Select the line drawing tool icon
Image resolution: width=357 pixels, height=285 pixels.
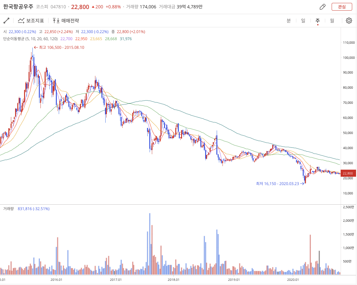(x=6, y=21)
